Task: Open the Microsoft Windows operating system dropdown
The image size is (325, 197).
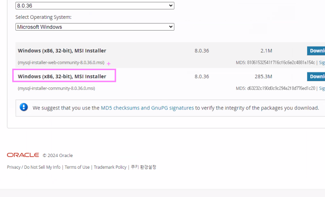Action: (95, 27)
